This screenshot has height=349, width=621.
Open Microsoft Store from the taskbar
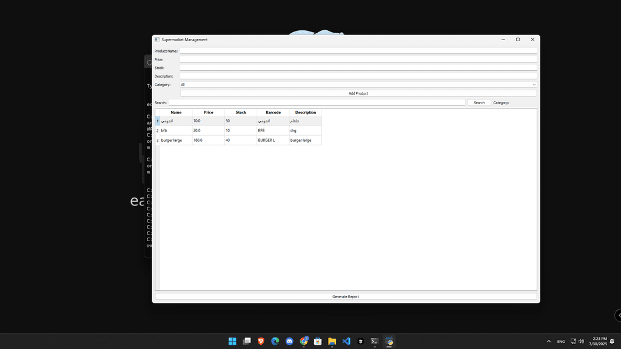point(318,341)
